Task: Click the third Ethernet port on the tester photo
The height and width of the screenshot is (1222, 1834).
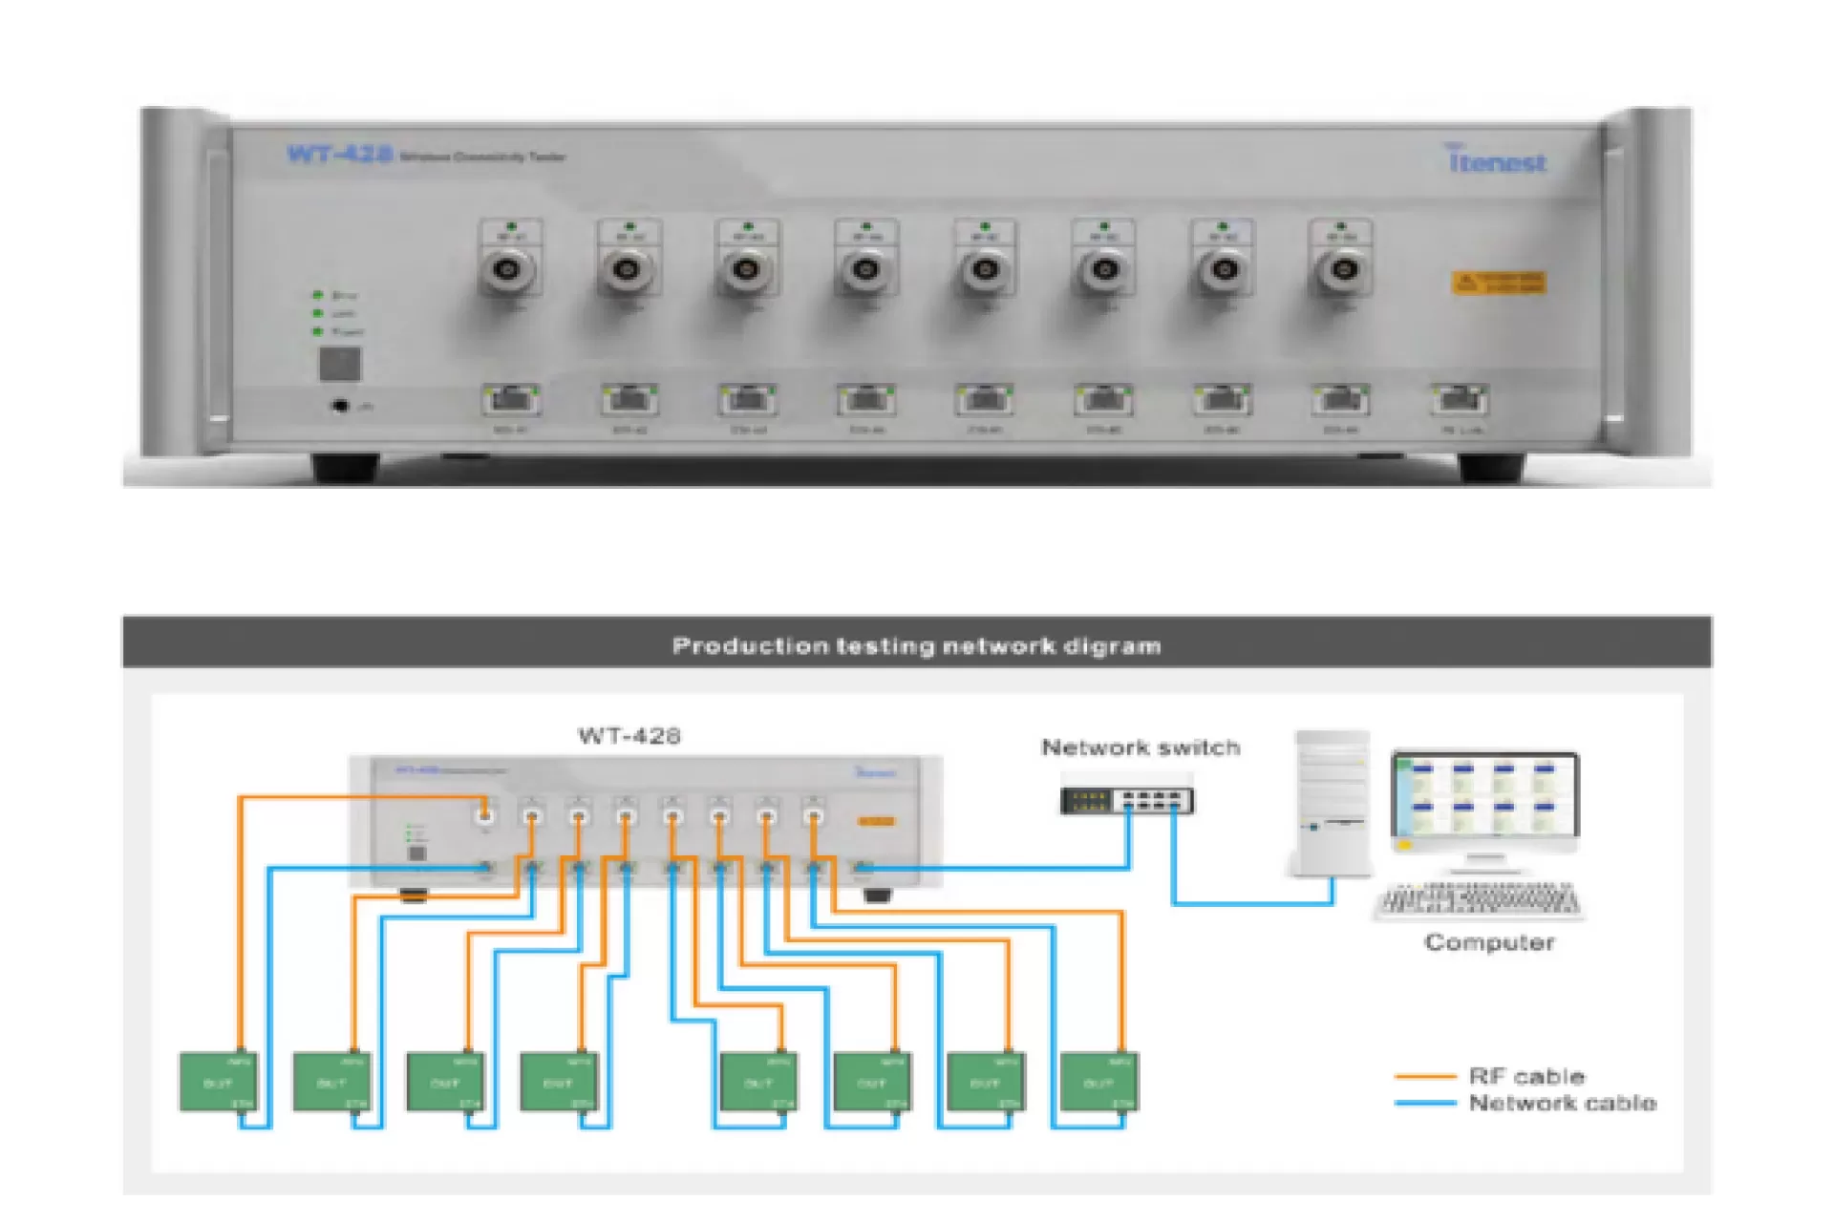Action: (x=748, y=399)
